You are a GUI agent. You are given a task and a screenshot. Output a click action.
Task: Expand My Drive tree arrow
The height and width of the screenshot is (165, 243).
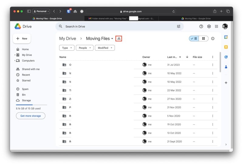click(x=15, y=55)
